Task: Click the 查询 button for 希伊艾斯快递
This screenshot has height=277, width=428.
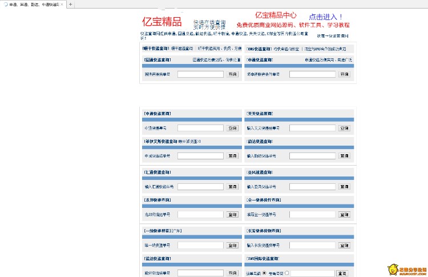Action: pyautogui.click(x=232, y=156)
